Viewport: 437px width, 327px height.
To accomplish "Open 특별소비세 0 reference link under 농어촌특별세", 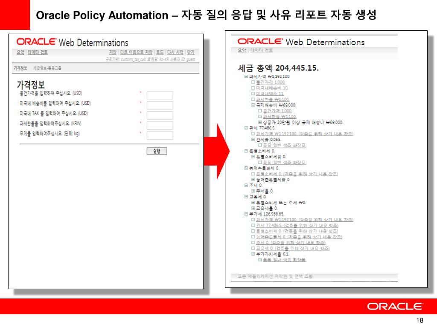I will [297, 174].
